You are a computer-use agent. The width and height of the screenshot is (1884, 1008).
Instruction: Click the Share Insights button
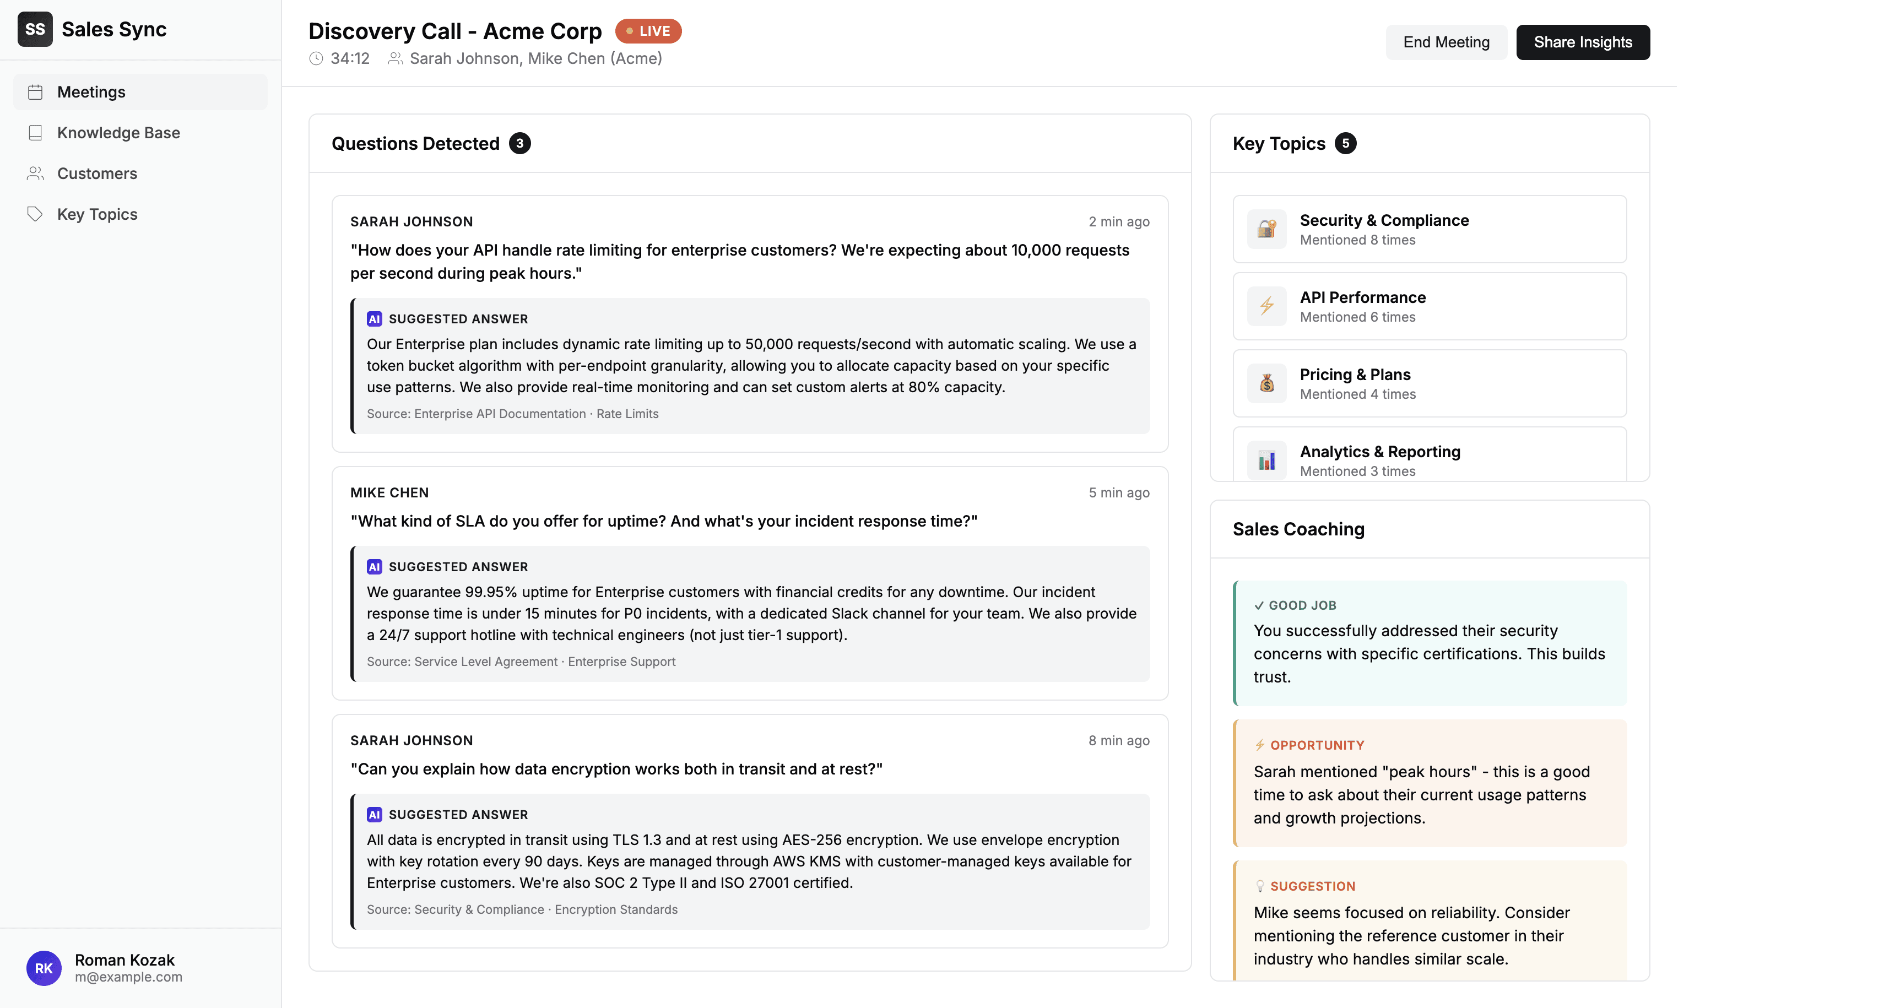point(1582,42)
